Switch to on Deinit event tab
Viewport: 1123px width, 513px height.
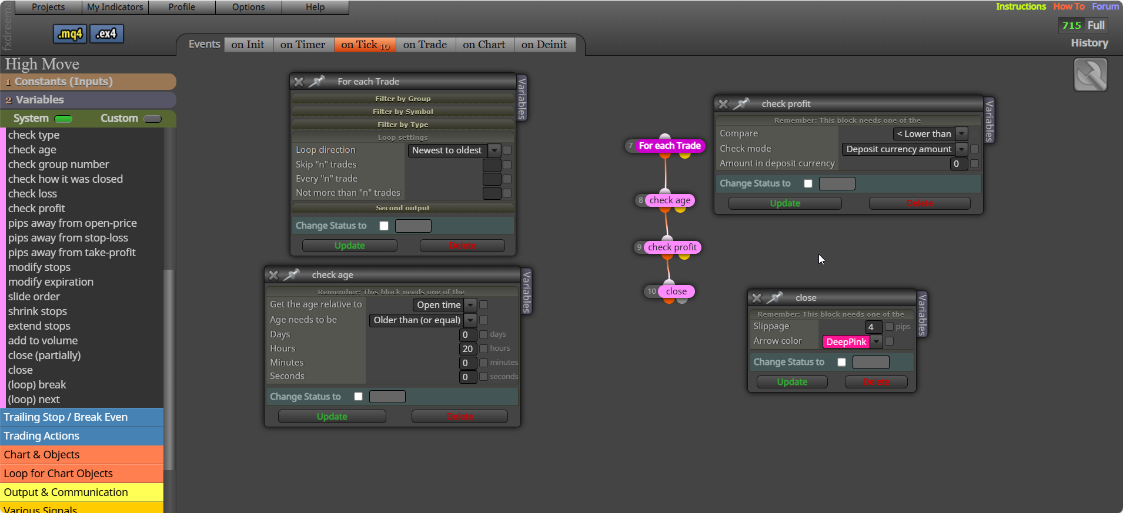(544, 45)
